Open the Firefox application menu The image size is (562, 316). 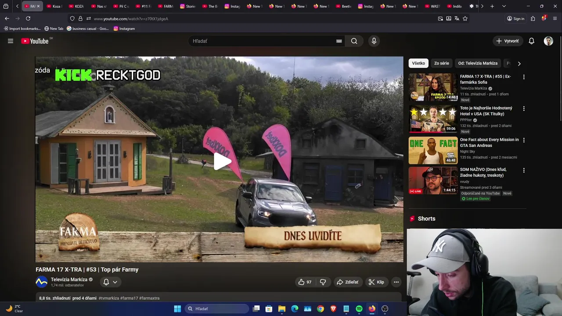(x=555, y=18)
